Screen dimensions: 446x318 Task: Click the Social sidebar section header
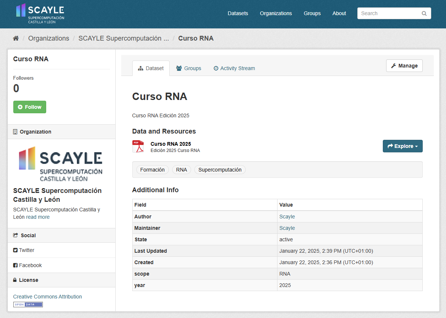click(61, 235)
